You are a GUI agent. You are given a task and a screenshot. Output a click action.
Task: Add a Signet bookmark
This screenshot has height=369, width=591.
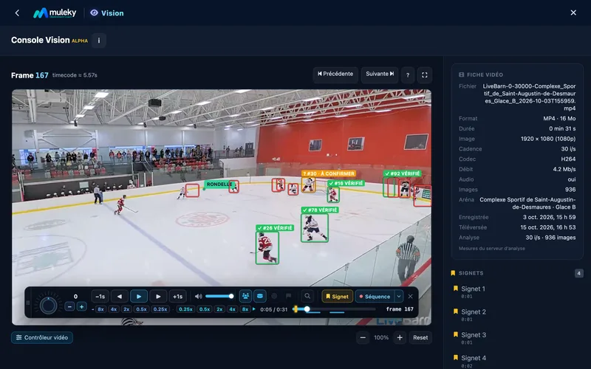tap(338, 297)
